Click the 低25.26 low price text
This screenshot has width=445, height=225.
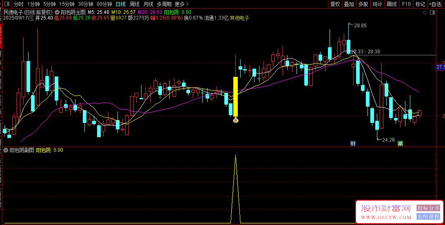[82, 18]
